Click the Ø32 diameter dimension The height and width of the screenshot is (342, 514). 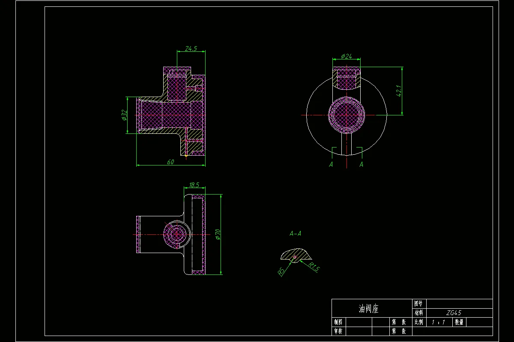tap(125, 115)
